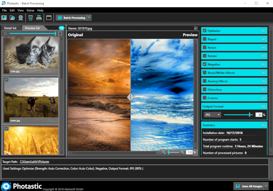This screenshot has width=273, height=191.
Task: Enable the Resize checkbox
Action: point(204,48)
